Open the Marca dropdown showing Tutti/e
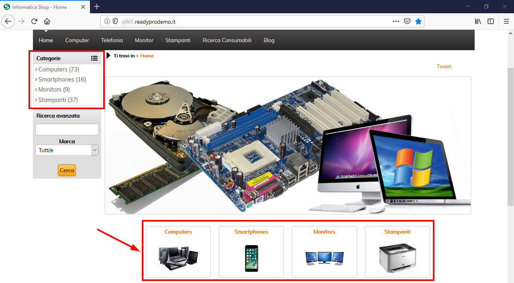Viewport: 514px width, 283px height. coord(67,150)
